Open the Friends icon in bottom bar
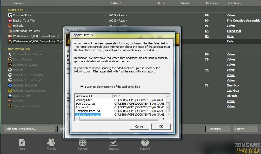This screenshot has height=154, width=261. pyautogui.click(x=51, y=142)
